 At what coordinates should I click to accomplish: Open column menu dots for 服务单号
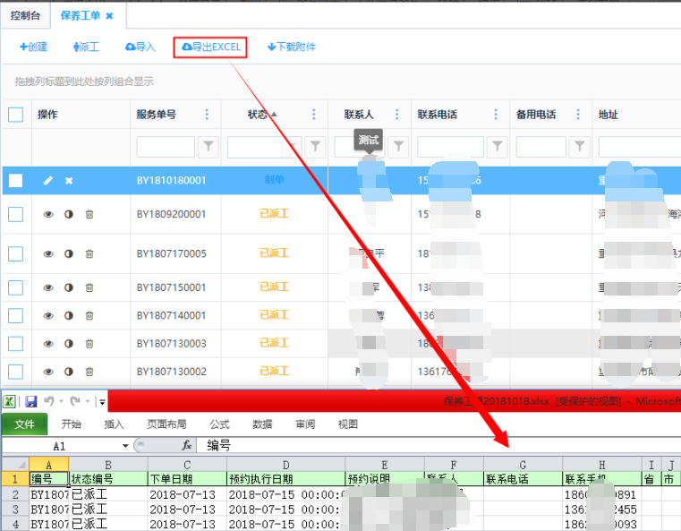(x=208, y=115)
